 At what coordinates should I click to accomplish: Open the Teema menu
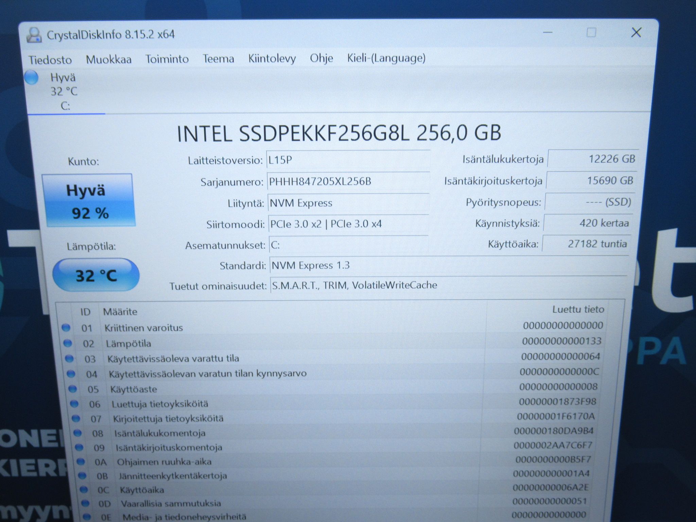[218, 59]
